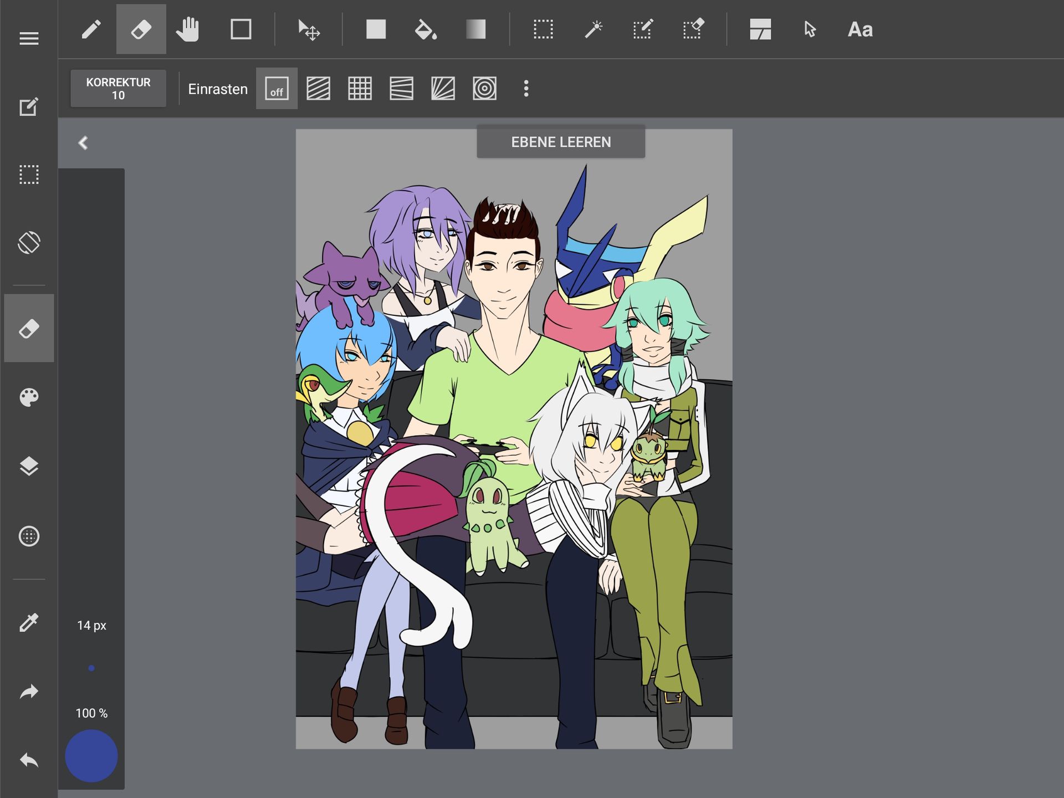Select the Magic wand tool
The image size is (1064, 798).
click(594, 29)
